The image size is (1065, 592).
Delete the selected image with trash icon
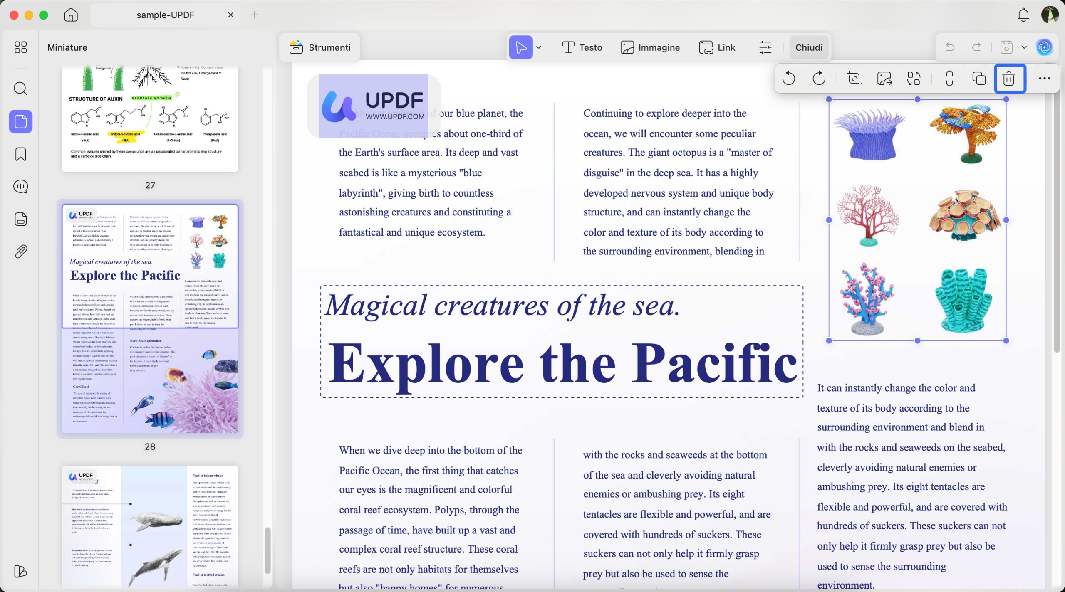click(x=1010, y=79)
